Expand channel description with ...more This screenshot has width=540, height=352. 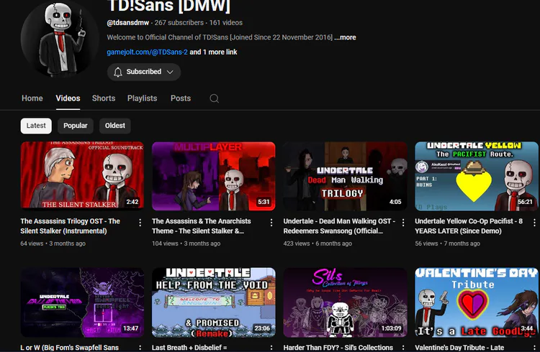[x=345, y=37]
